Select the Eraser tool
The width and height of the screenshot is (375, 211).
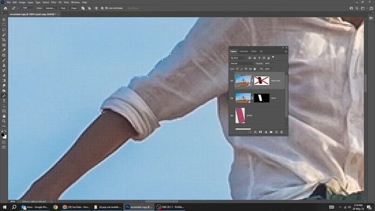4,76
